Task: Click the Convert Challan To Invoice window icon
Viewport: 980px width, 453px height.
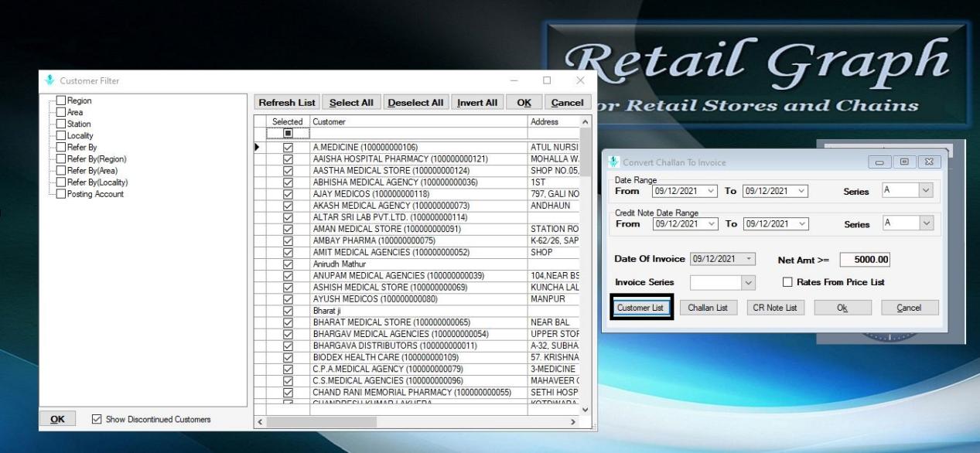Action: click(614, 162)
